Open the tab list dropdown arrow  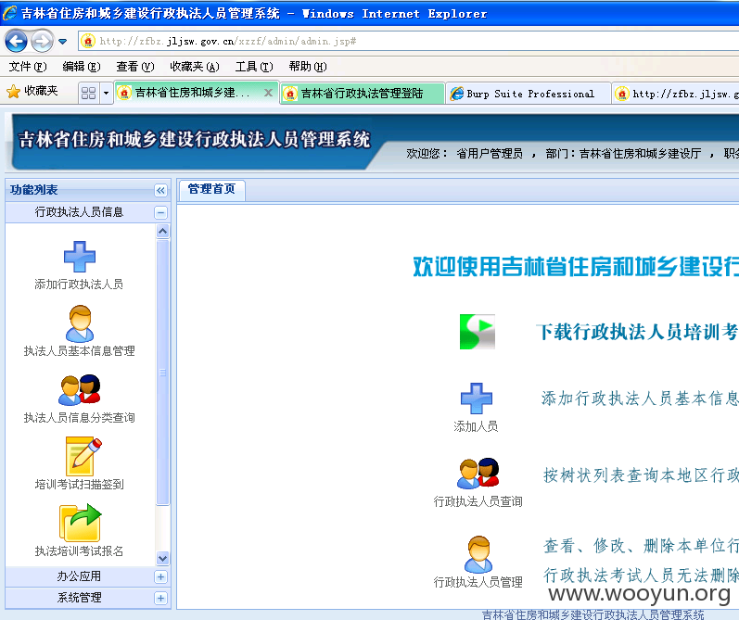(x=106, y=93)
